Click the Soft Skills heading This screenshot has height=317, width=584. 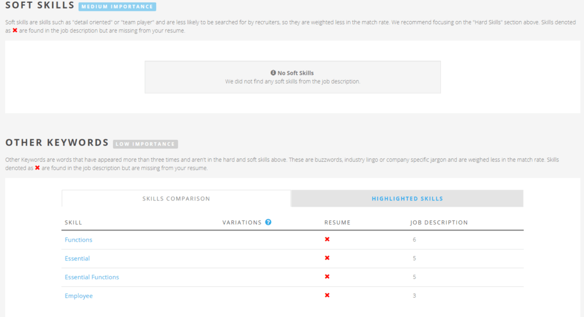(40, 5)
